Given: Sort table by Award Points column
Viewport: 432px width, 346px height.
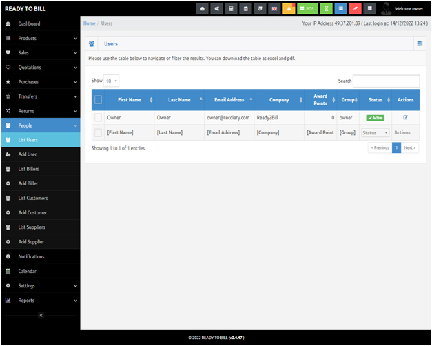Looking at the screenshot, I should click(320, 100).
